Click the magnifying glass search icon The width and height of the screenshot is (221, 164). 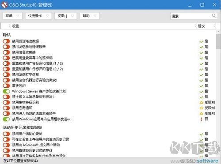(x=214, y=16)
